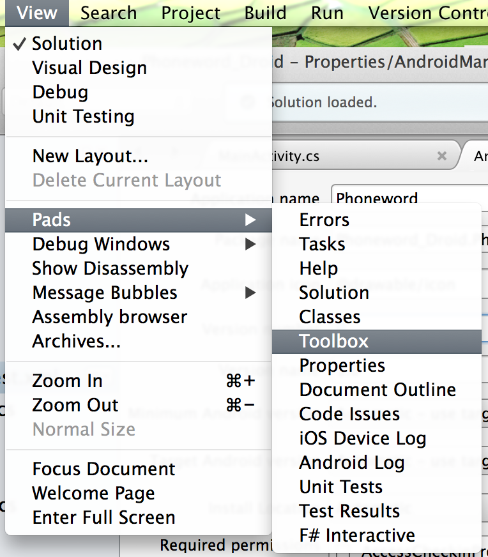Image resolution: width=488 pixels, height=557 pixels.
Task: Switch to the MainActivity.cs tab
Action: pos(332,156)
